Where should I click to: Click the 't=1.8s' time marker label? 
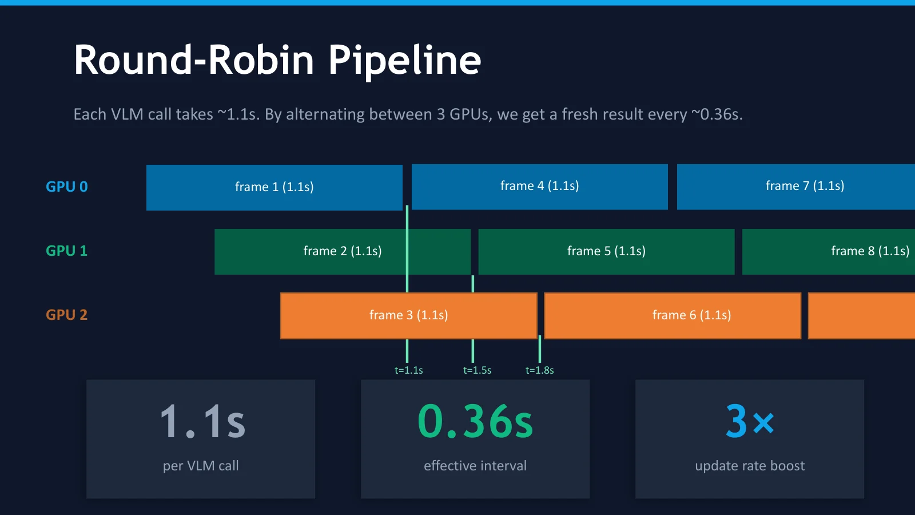(x=540, y=370)
